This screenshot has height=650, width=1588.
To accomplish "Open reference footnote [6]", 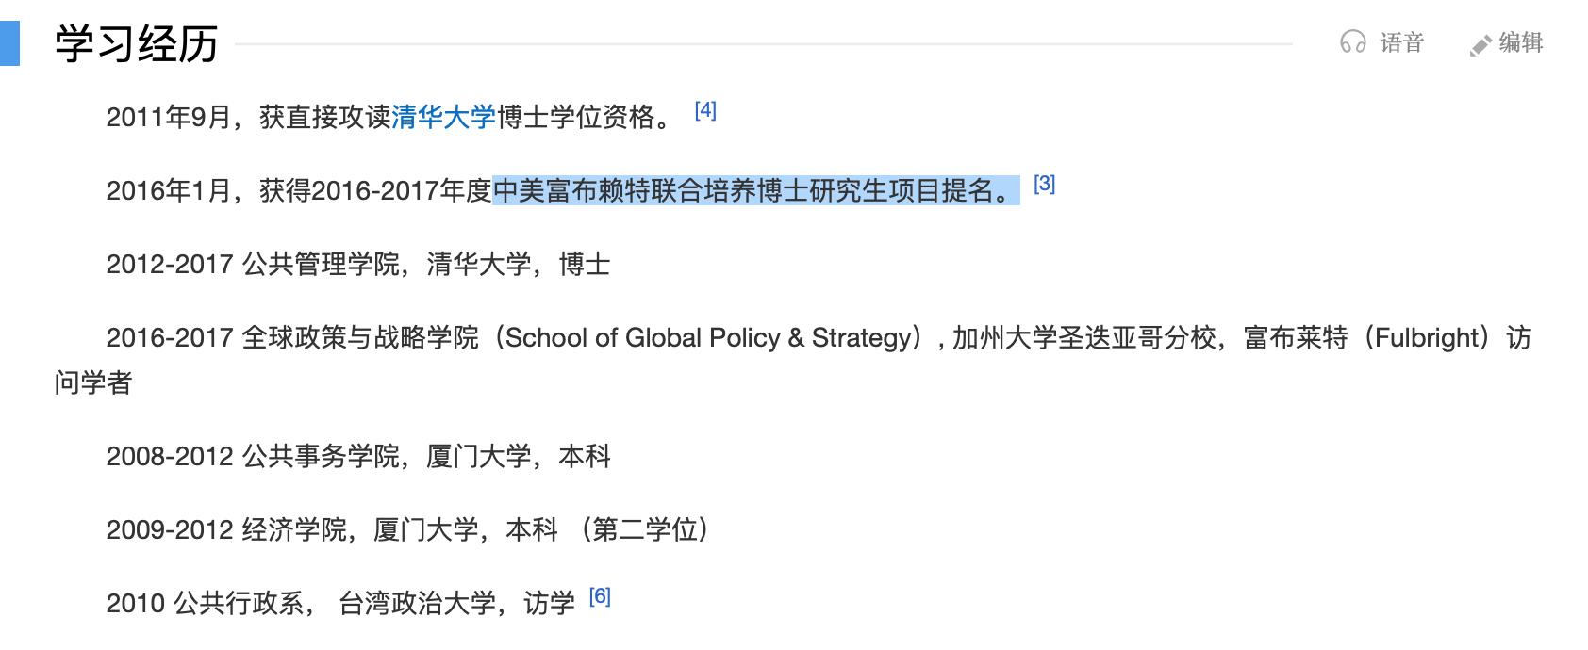I will 600,596.
